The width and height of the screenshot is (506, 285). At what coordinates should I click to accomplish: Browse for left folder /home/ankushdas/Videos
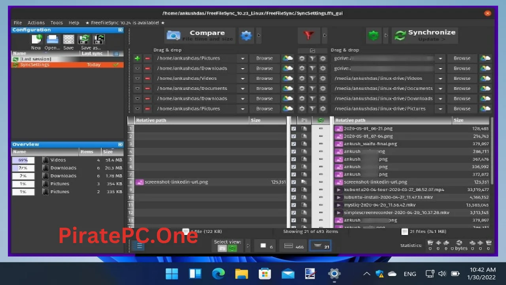pyautogui.click(x=264, y=78)
